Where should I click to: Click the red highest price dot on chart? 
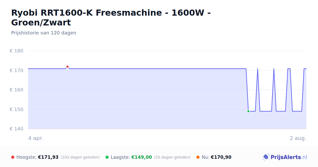click(x=68, y=67)
